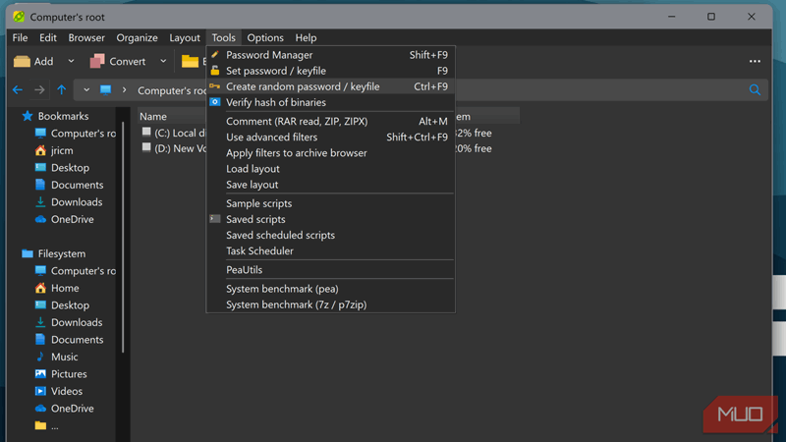
Task: Select Set password / keyfile with padlock
Action: pos(276,71)
